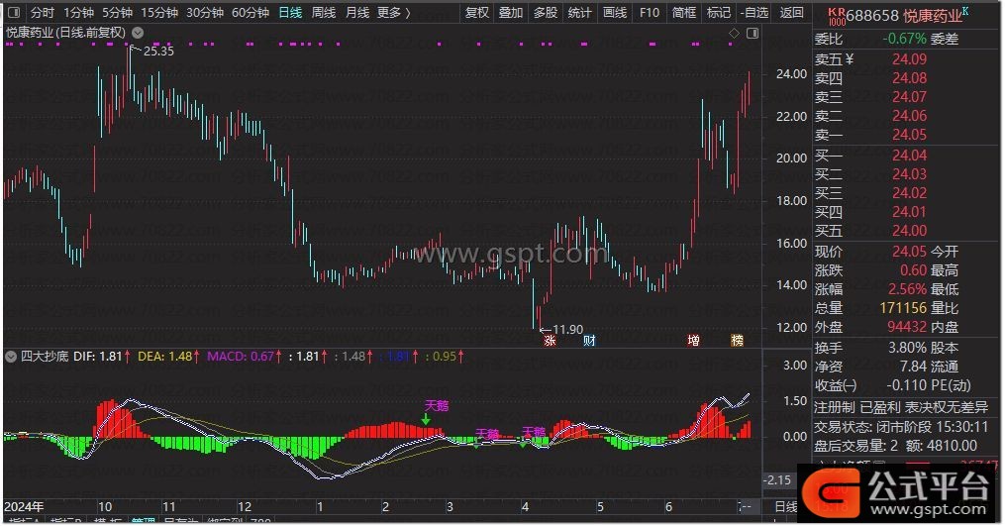
Task: Switch to 分时 intraday chart
Action: click(x=43, y=12)
